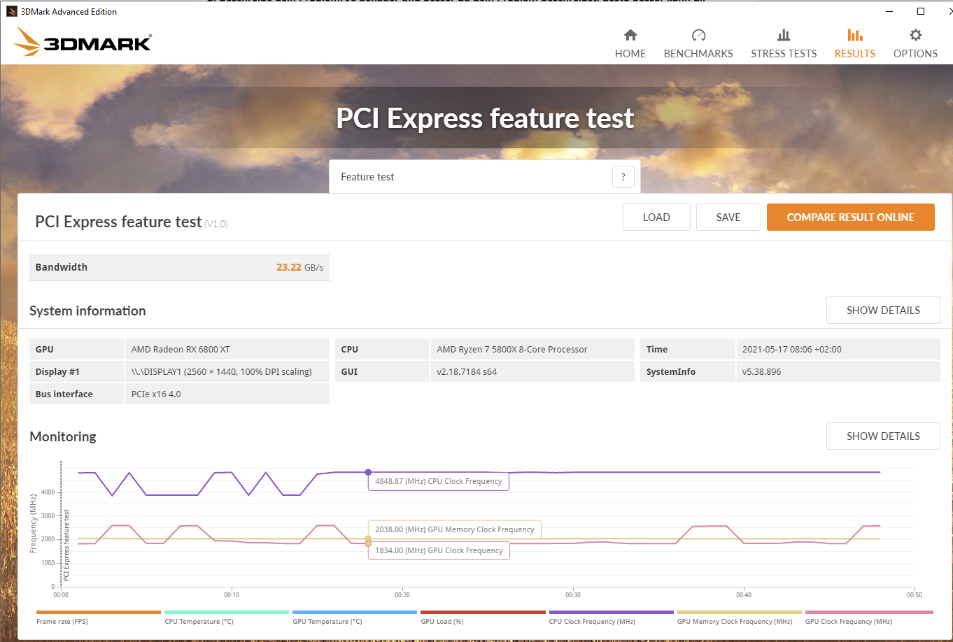This screenshot has width=953, height=642.
Task: Click the Bandwidth 23.22 GB/s value
Action: coord(299,267)
